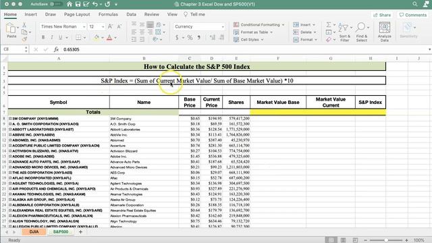Viewport: 432px width, 243px height.
Task: Click the formula bar showing 0.65305
Action: coord(244,49)
